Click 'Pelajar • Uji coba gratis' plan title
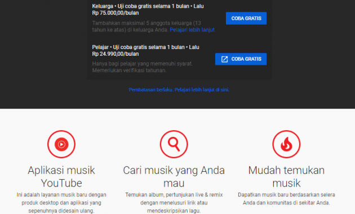355x214 pixels. tap(145, 47)
